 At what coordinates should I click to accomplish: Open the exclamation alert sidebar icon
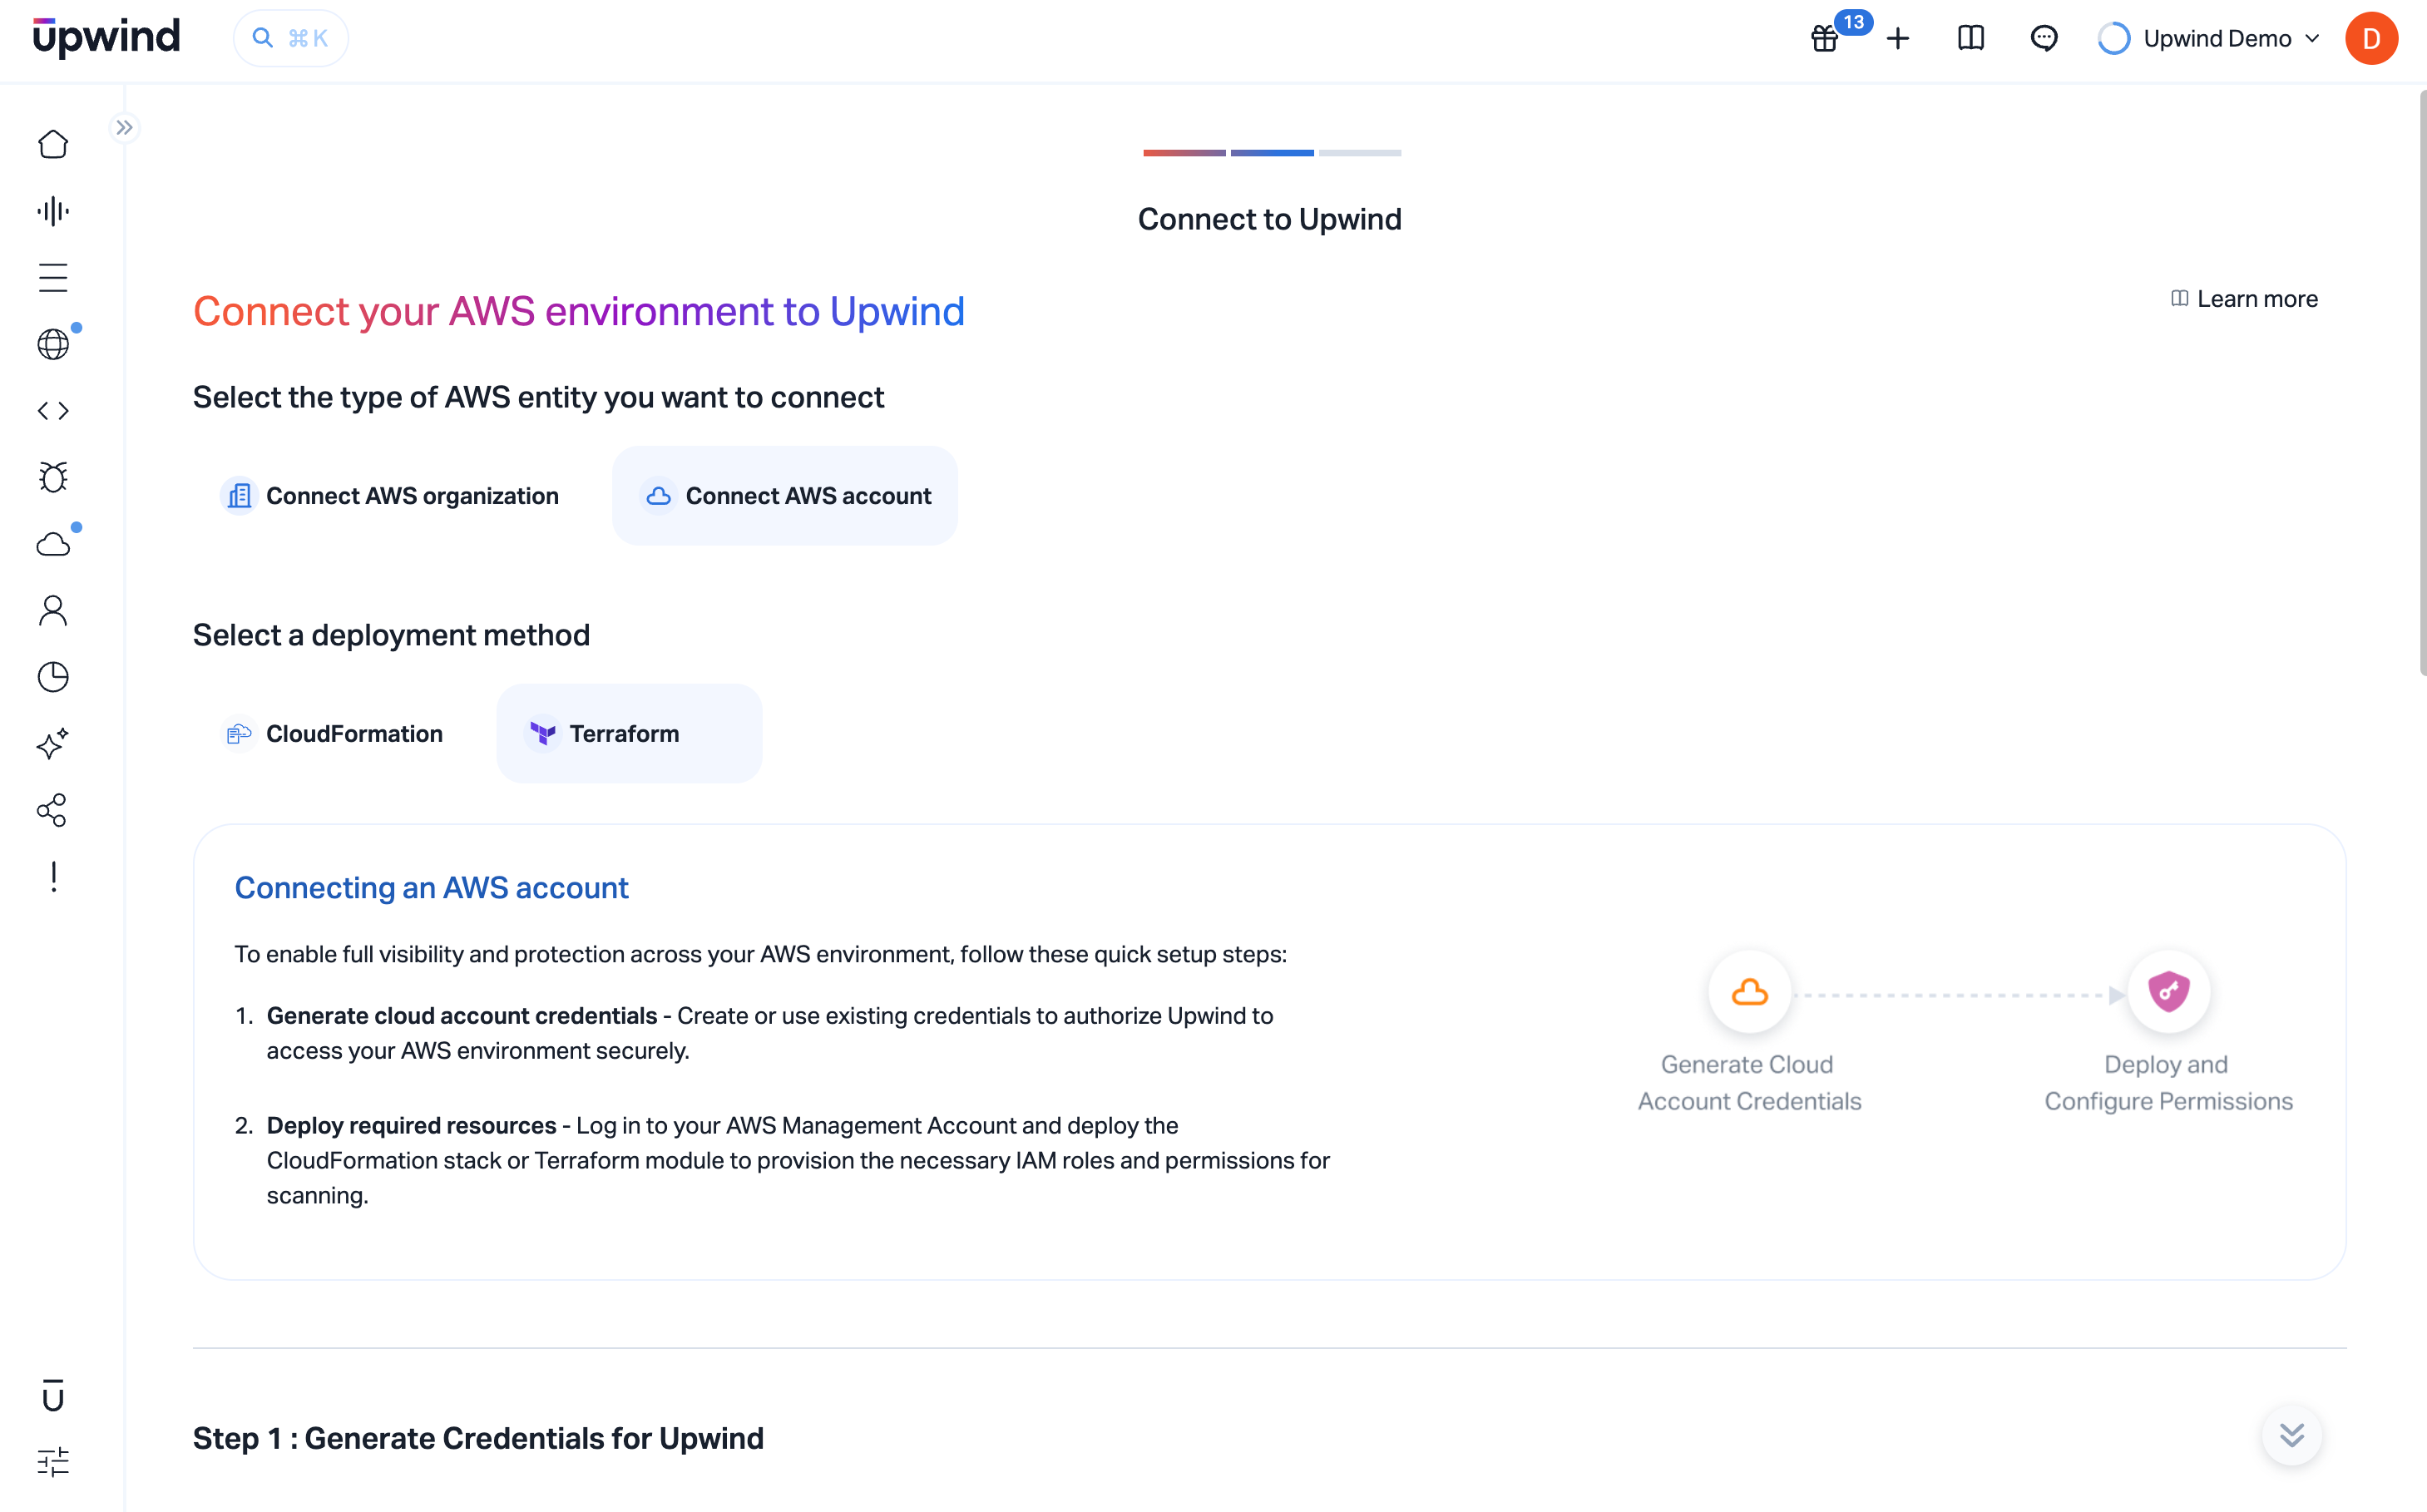(53, 877)
